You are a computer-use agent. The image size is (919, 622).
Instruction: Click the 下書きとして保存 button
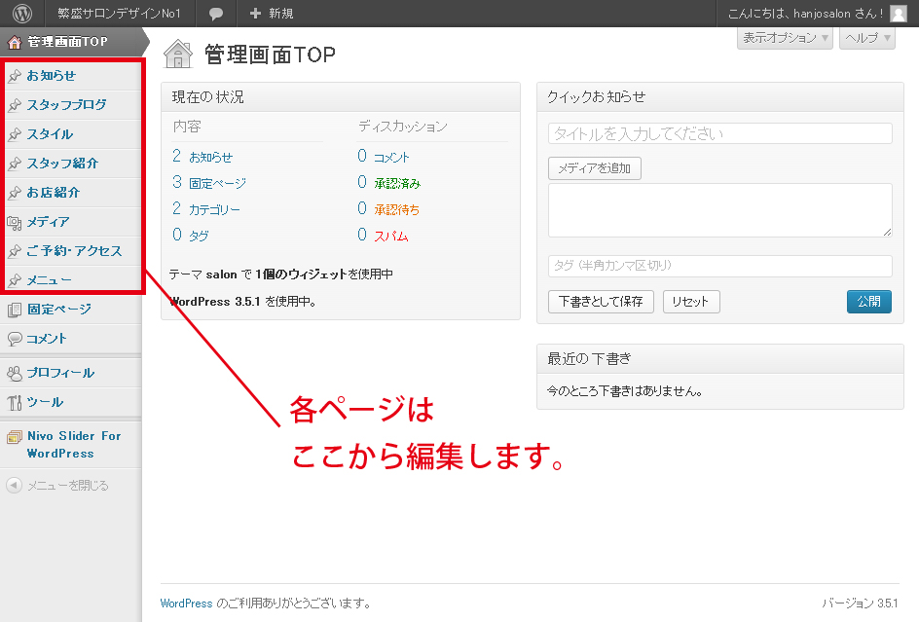click(x=601, y=302)
